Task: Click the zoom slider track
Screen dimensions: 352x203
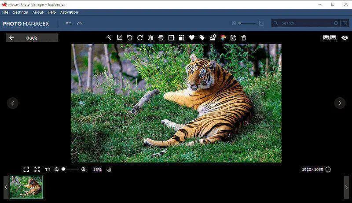Action: point(73,169)
